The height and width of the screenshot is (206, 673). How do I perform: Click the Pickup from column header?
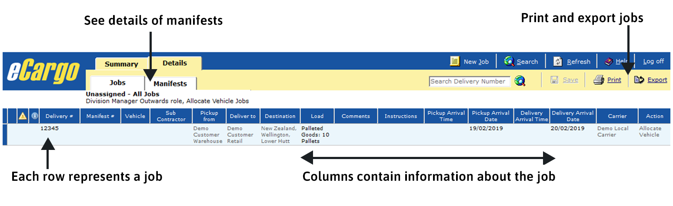[209, 116]
